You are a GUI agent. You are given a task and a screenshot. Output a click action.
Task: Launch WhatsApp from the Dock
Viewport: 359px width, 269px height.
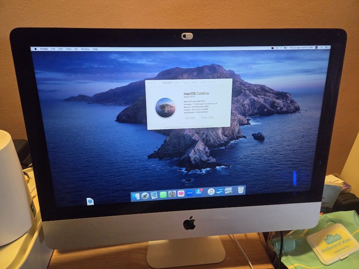coord(163,195)
